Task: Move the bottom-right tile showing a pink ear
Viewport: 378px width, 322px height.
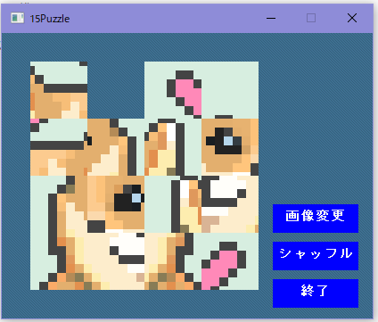Action: click(230, 261)
